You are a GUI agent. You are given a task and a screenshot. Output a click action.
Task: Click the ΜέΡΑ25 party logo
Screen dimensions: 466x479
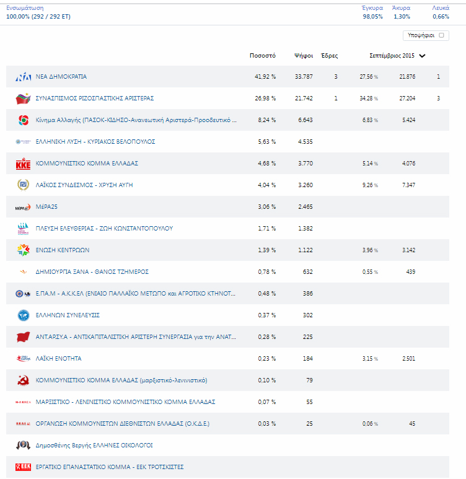pyautogui.click(x=23, y=207)
